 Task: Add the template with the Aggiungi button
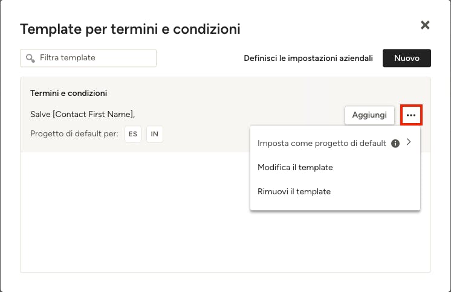[369, 115]
